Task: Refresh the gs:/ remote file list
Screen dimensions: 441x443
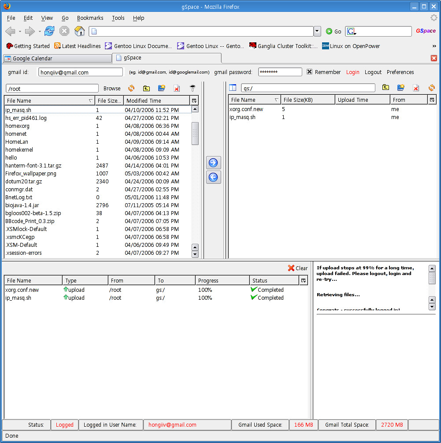Action: [x=431, y=88]
